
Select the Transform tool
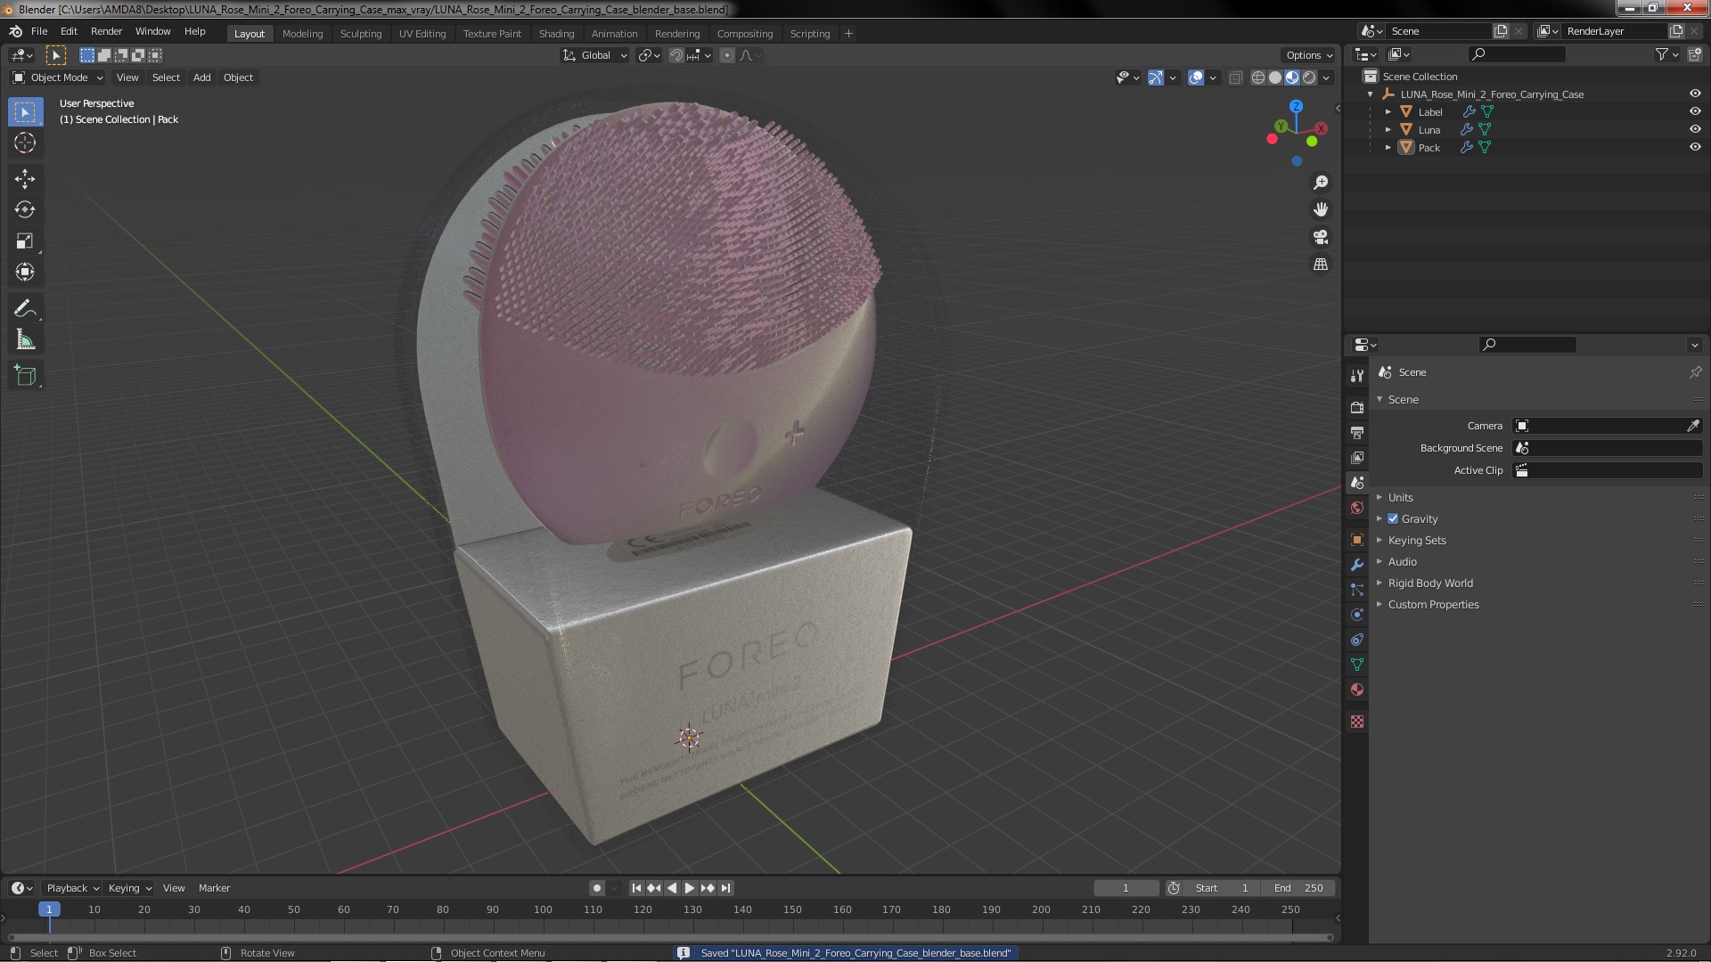coord(25,273)
